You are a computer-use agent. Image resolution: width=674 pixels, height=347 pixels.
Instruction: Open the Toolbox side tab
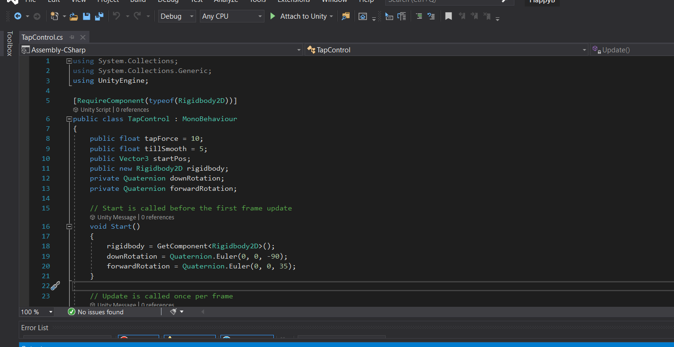pos(9,43)
